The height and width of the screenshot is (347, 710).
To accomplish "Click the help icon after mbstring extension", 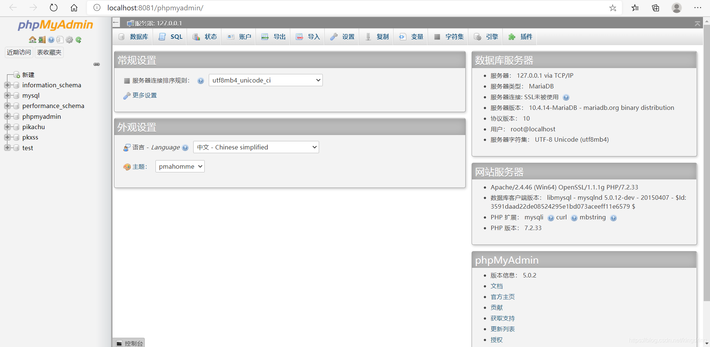I will coord(613,218).
